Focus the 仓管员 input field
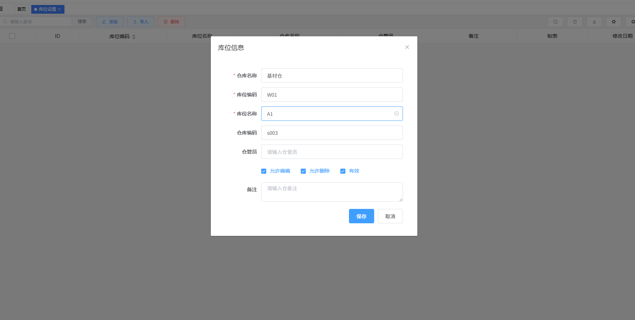This screenshot has width=635, height=320. 331,152
